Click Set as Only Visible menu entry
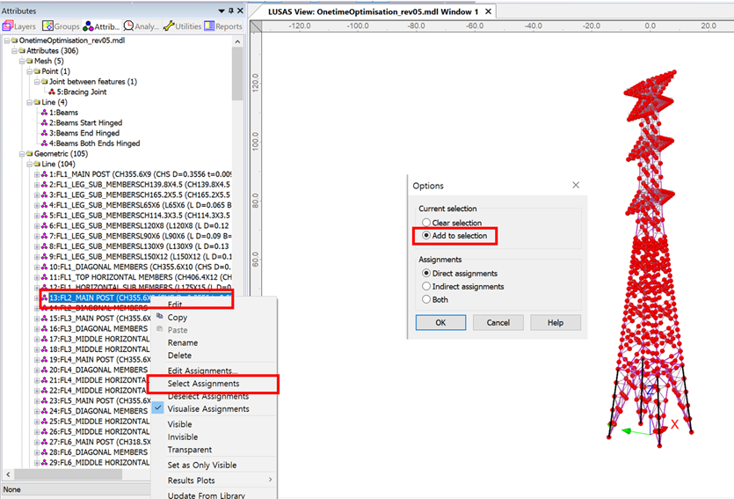Viewport: 734px width, 499px height. pos(201,465)
